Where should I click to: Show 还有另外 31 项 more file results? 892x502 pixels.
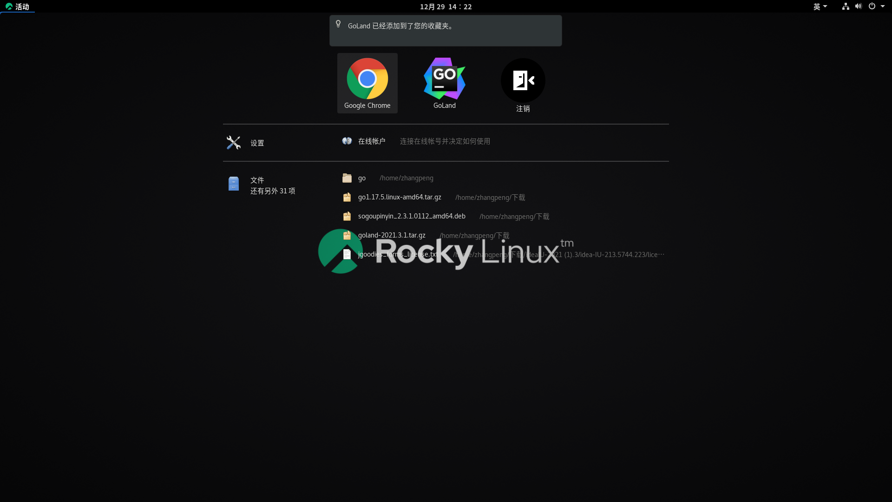point(273,191)
